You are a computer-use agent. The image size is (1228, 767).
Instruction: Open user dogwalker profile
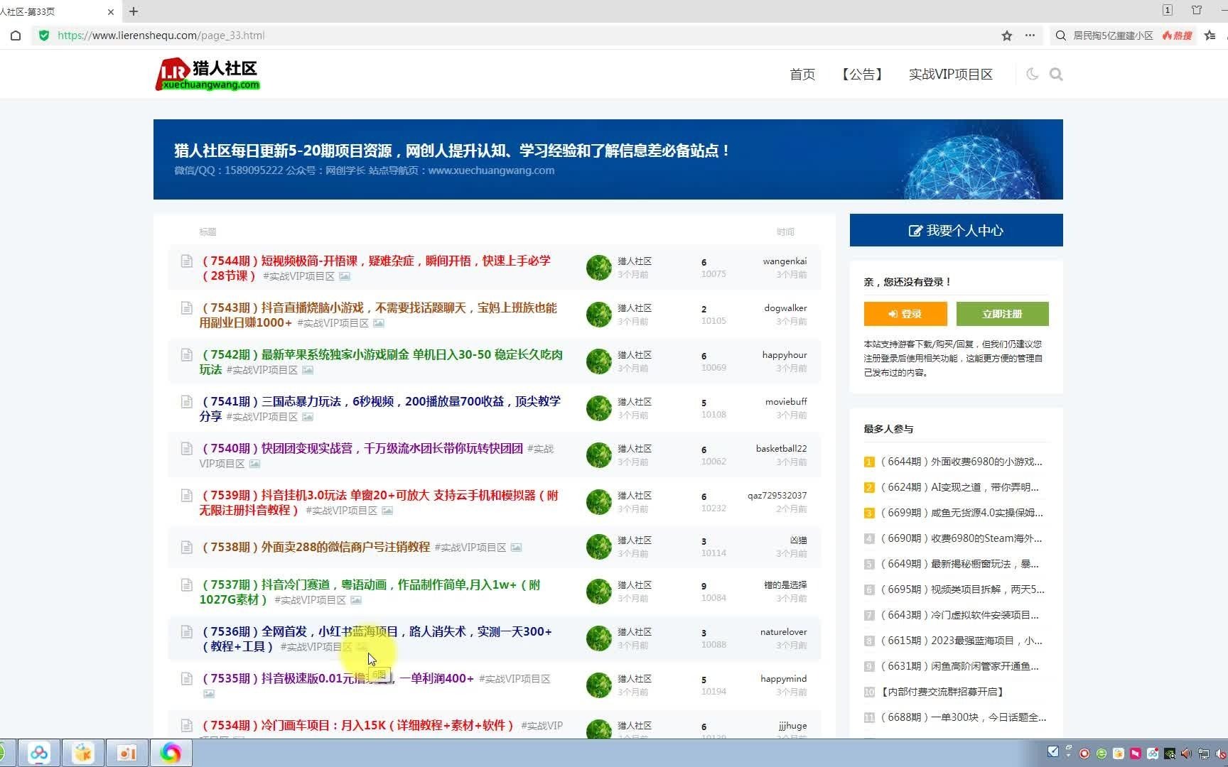point(785,308)
